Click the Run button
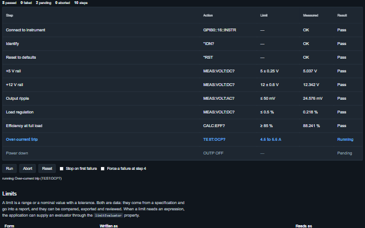 click(x=9, y=169)
